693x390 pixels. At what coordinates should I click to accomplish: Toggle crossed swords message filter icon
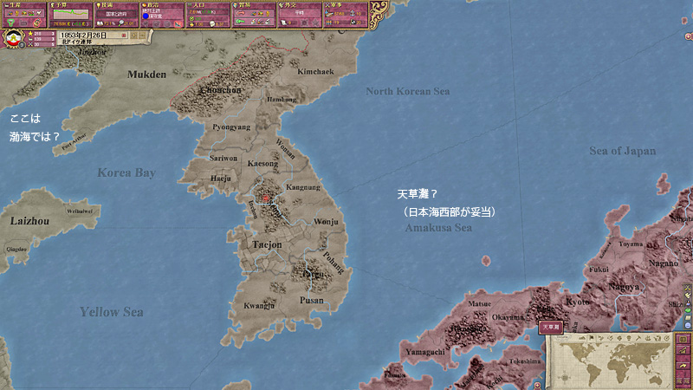coord(688,288)
